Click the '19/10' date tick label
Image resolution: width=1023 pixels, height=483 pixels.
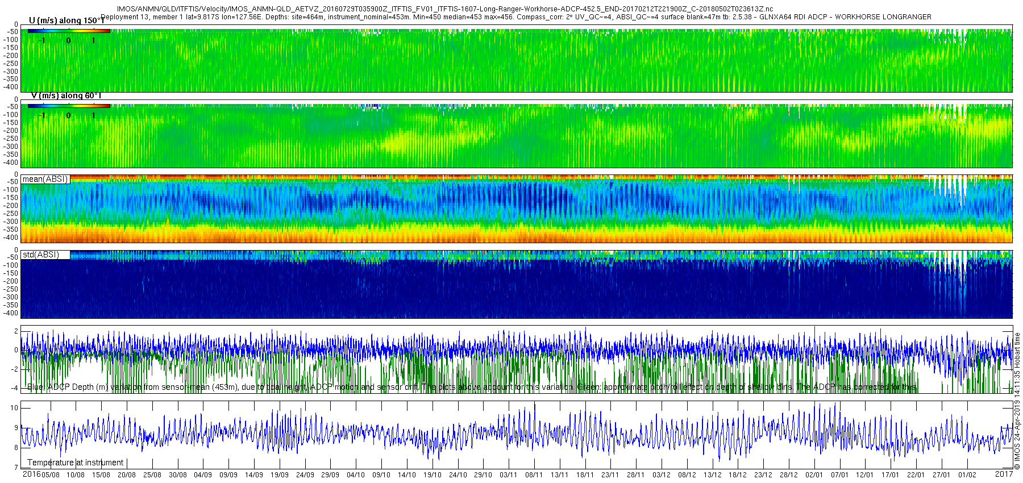433,474
